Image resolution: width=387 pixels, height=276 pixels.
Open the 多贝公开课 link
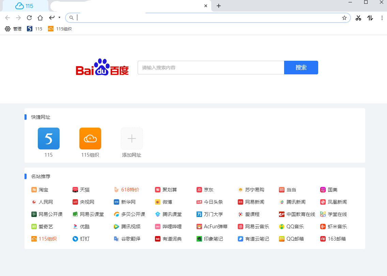(129, 214)
